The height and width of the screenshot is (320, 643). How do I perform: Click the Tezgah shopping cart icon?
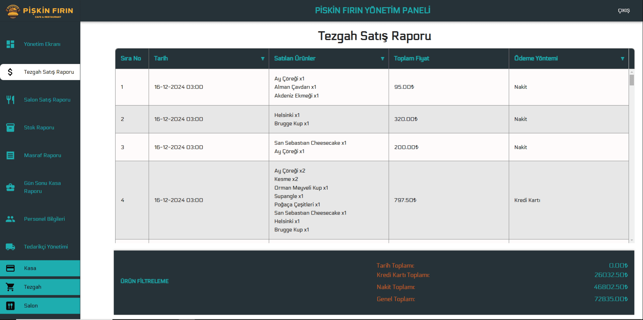10,287
